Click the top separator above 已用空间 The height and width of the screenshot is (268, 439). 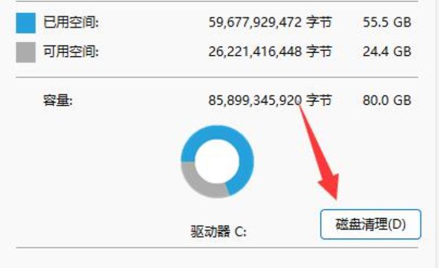pyautogui.click(x=217, y=1)
